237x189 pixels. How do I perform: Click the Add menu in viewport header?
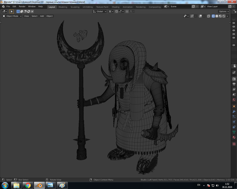tap(42, 16)
